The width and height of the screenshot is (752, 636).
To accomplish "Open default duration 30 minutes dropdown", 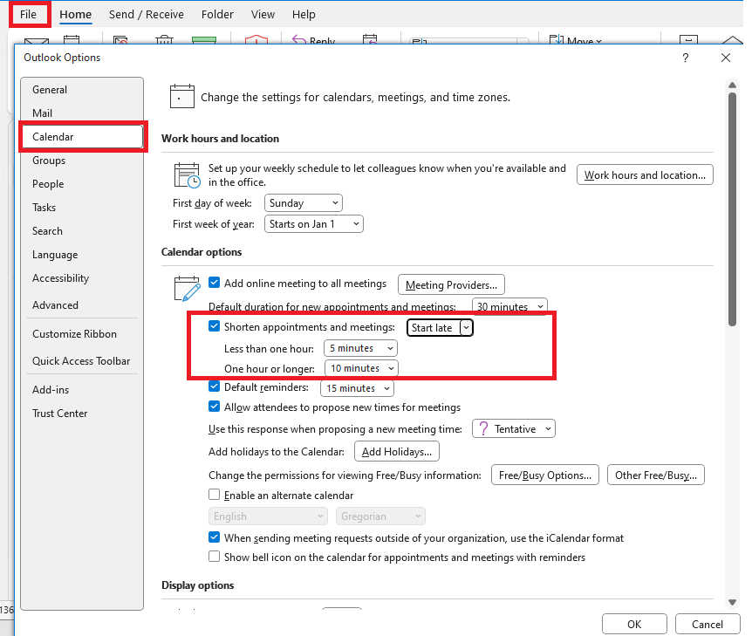I will coord(509,306).
